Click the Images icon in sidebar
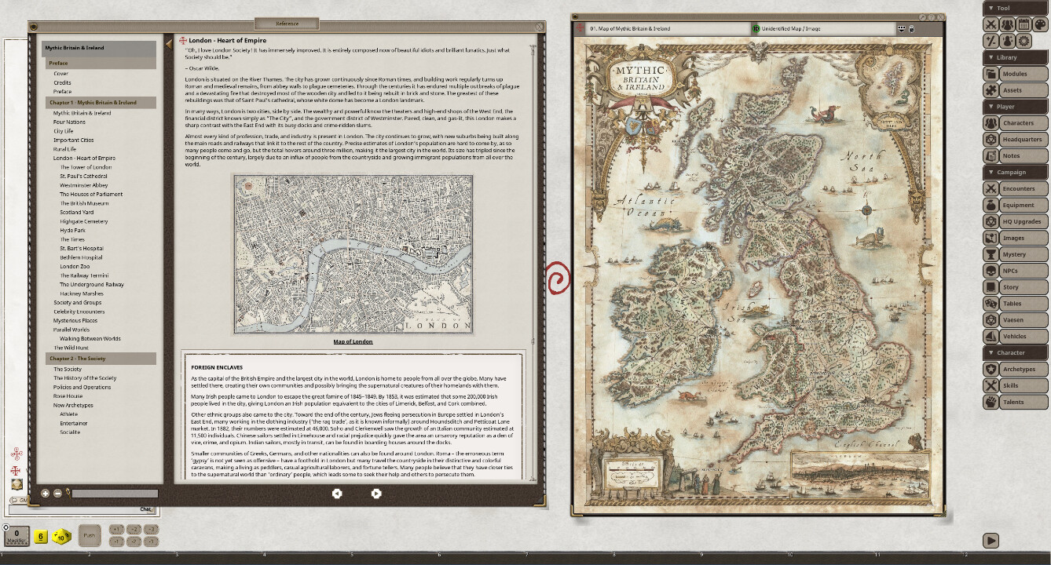 click(x=991, y=239)
